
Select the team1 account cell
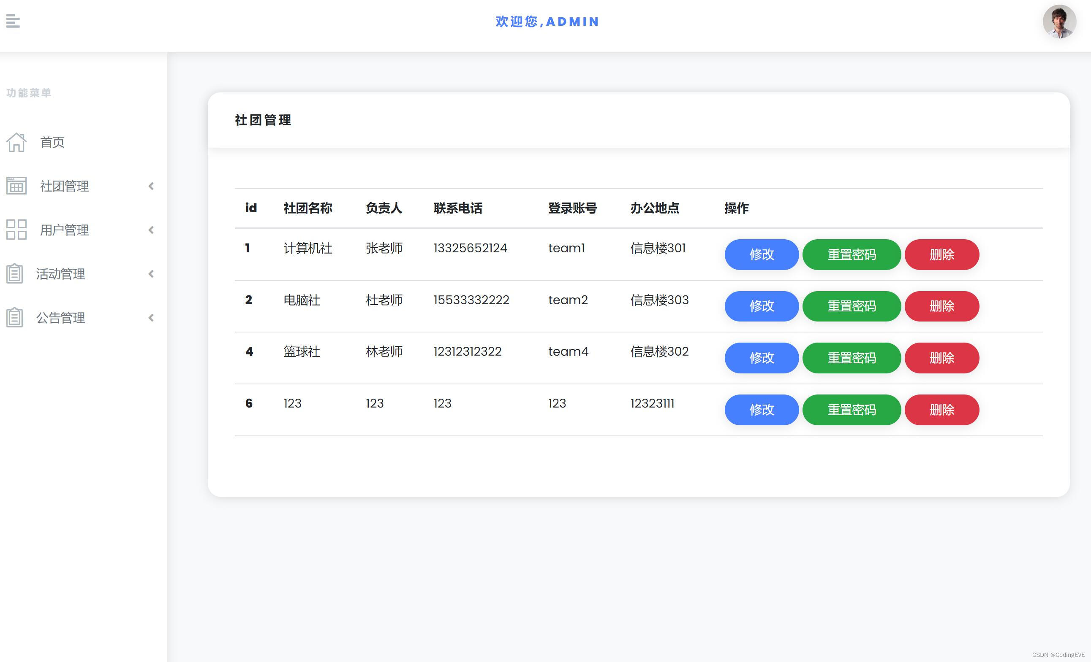coord(566,248)
